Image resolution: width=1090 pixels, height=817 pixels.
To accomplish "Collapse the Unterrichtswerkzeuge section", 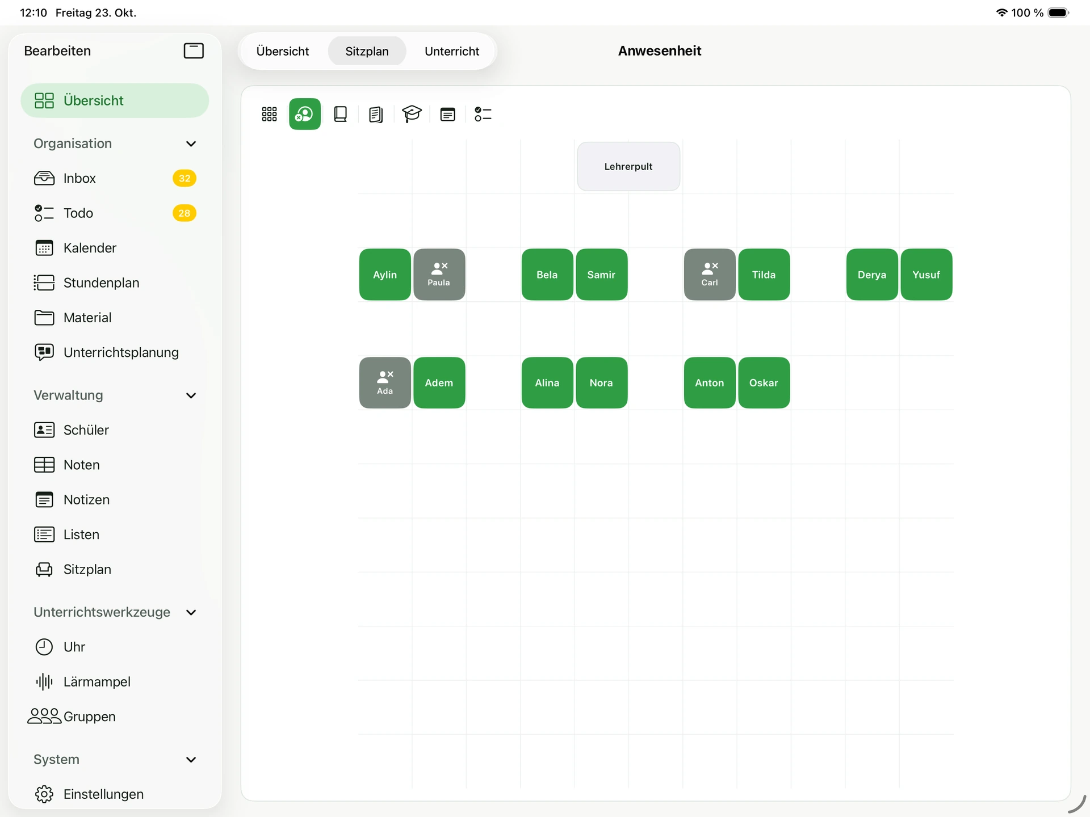I will 191,612.
